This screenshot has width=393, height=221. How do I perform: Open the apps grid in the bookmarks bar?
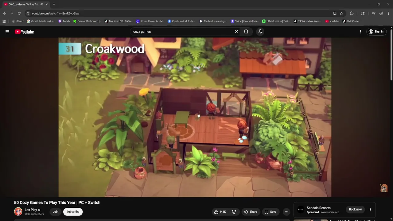tap(4, 21)
